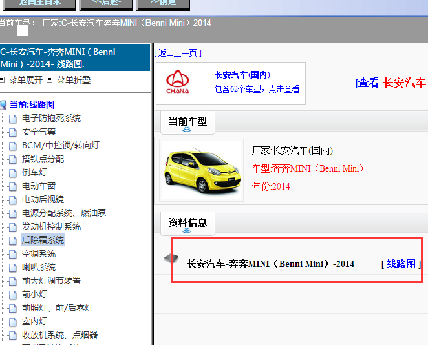Open 前小灯 tree item
This screenshot has width=428, height=345.
(x=34, y=294)
